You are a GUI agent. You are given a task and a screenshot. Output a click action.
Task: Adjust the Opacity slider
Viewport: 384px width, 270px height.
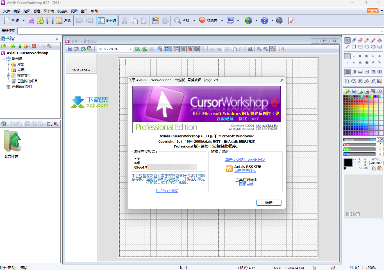pos(360,140)
